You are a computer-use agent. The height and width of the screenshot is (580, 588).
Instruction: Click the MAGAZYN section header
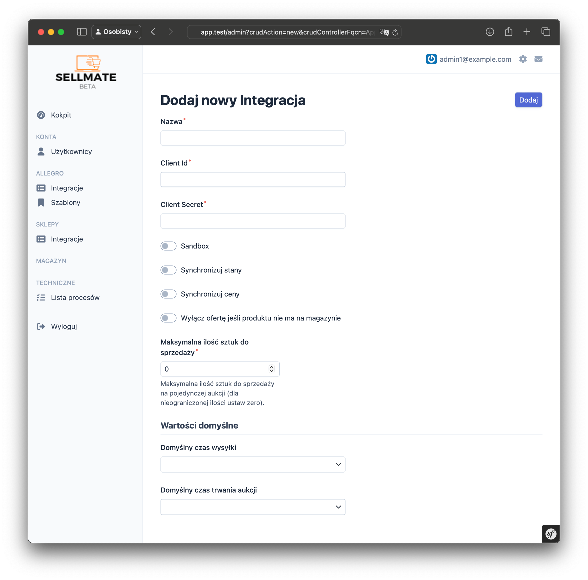point(51,261)
